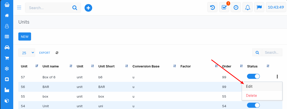The height and width of the screenshot is (109, 287).
Task: Click the EXPORT link
Action: pos(45,53)
